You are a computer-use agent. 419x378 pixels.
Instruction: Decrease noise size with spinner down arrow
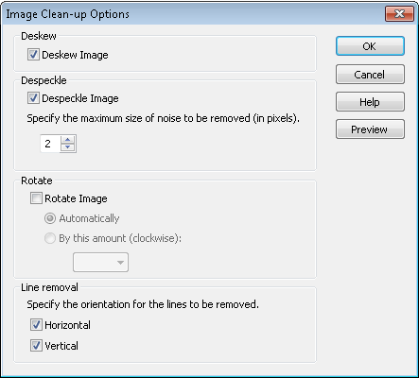coord(68,147)
